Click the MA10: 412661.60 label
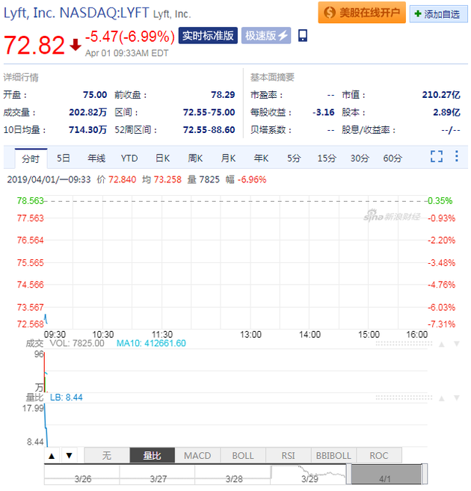Screen dimensions: 471x491 coord(151,343)
